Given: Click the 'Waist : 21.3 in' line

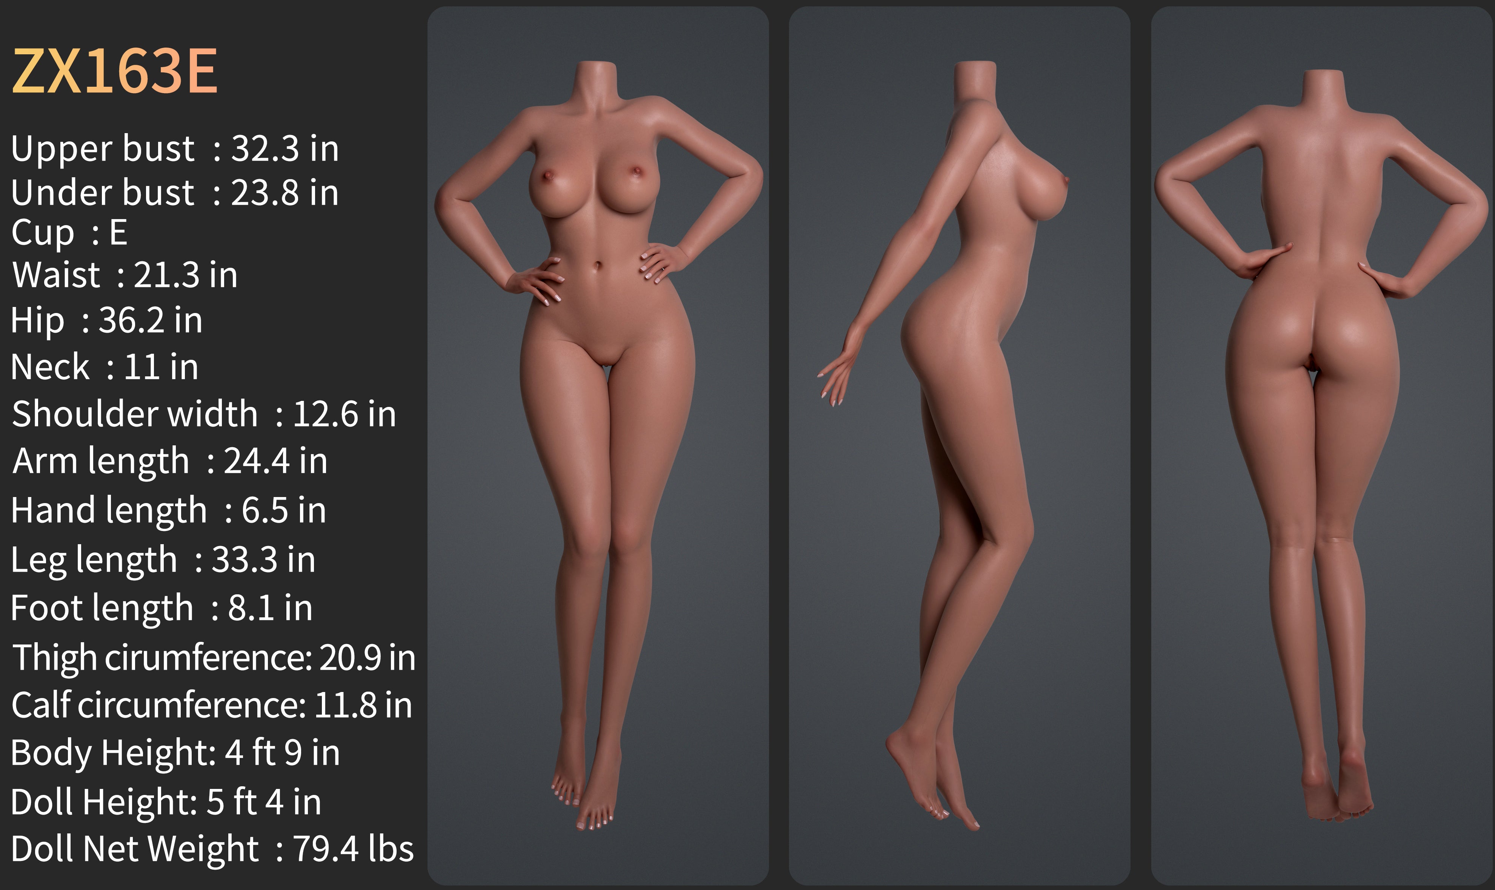Looking at the screenshot, I should [x=125, y=275].
